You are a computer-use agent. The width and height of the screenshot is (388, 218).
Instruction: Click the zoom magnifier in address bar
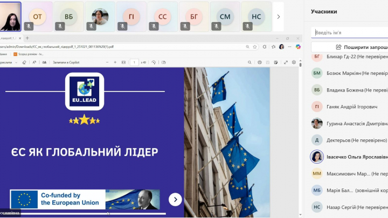point(247,47)
